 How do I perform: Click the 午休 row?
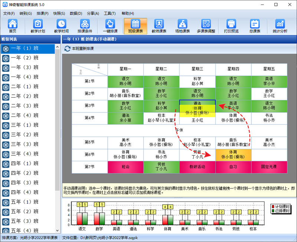(179, 131)
